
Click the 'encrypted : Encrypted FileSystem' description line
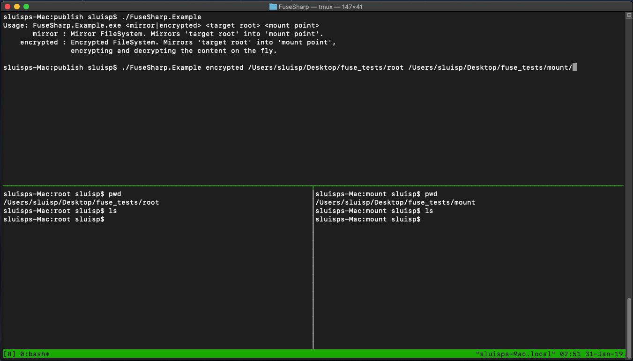click(178, 42)
